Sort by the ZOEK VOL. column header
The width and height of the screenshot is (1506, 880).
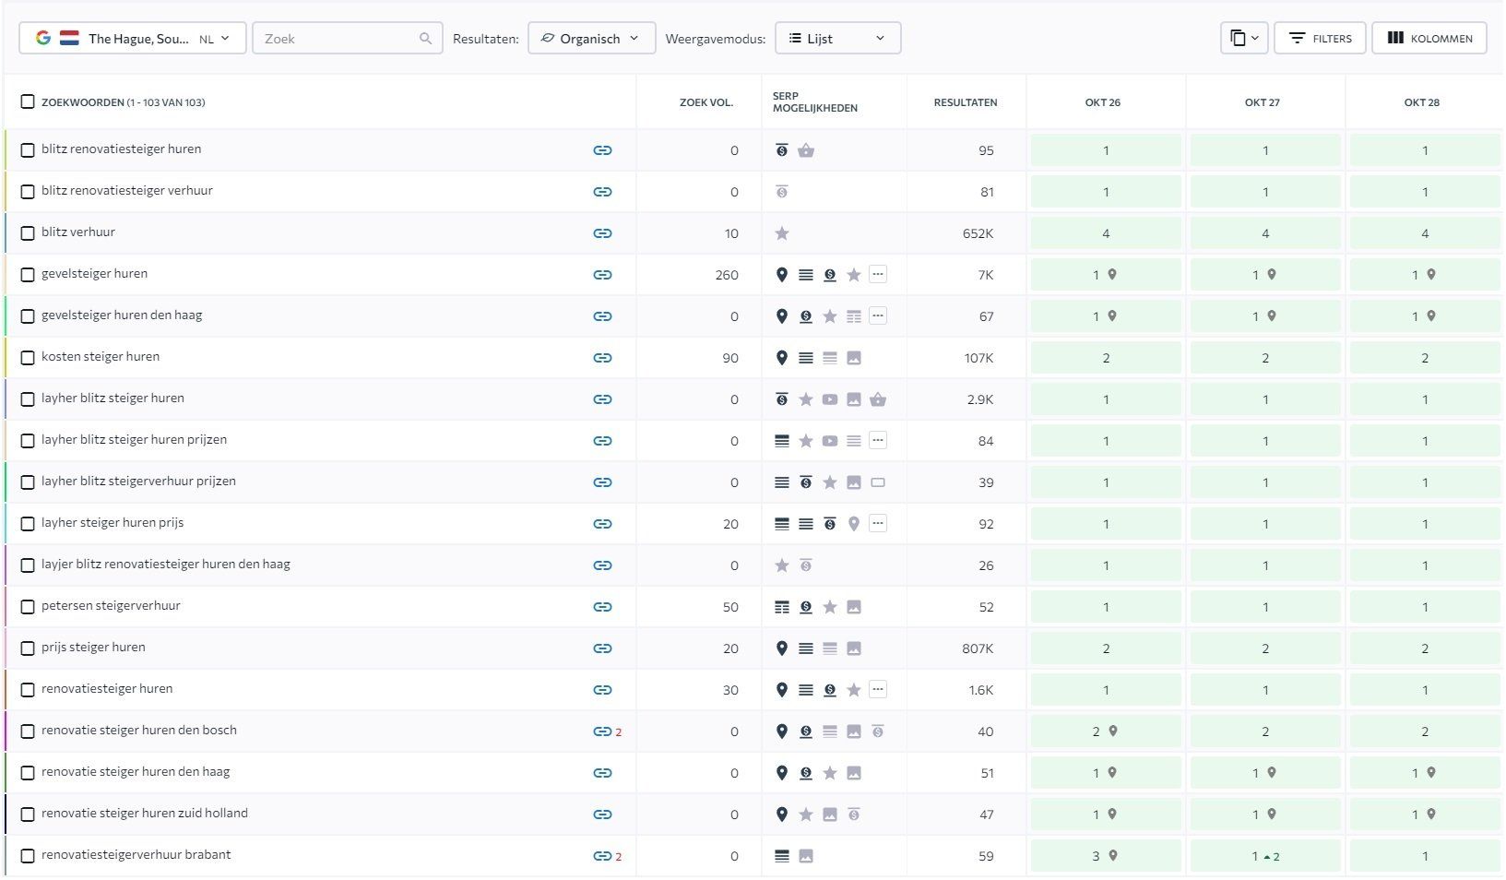(x=706, y=102)
